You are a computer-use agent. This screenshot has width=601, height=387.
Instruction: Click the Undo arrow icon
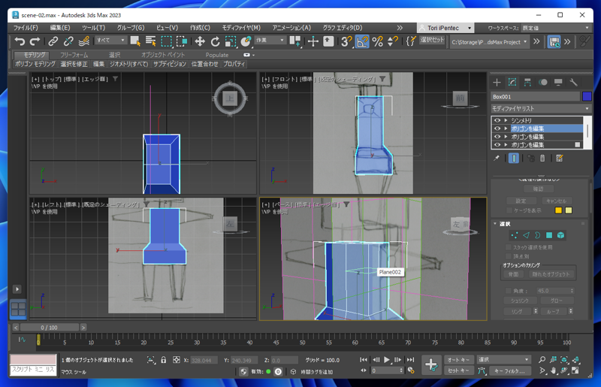coord(20,41)
